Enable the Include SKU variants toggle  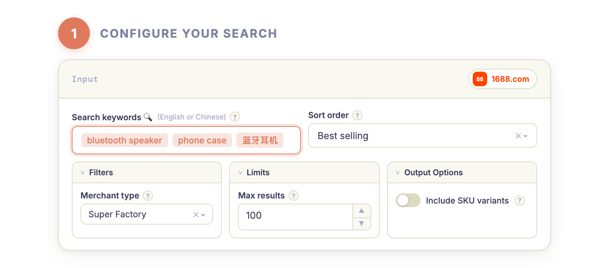[408, 200]
